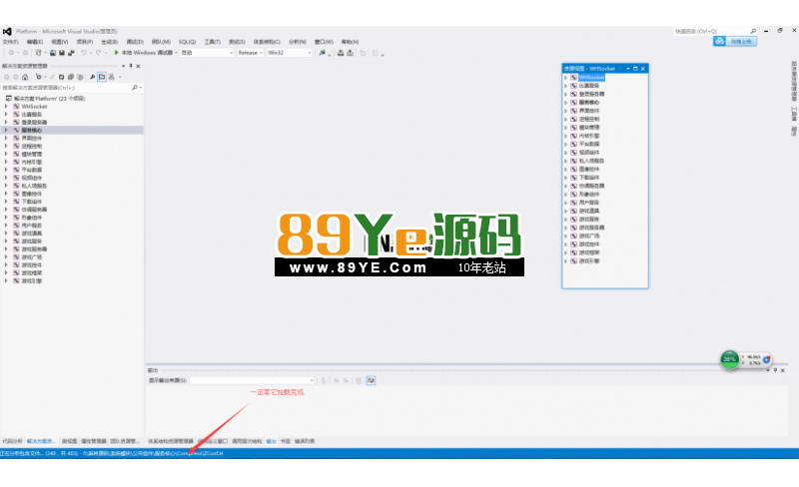Viewport: 799px width, 487px height.
Task: Select the 游戏服务器 project in Solution Explorer
Action: coord(34,249)
